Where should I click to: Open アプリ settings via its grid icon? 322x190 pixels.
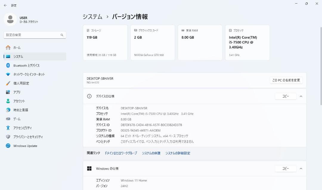coord(7,92)
